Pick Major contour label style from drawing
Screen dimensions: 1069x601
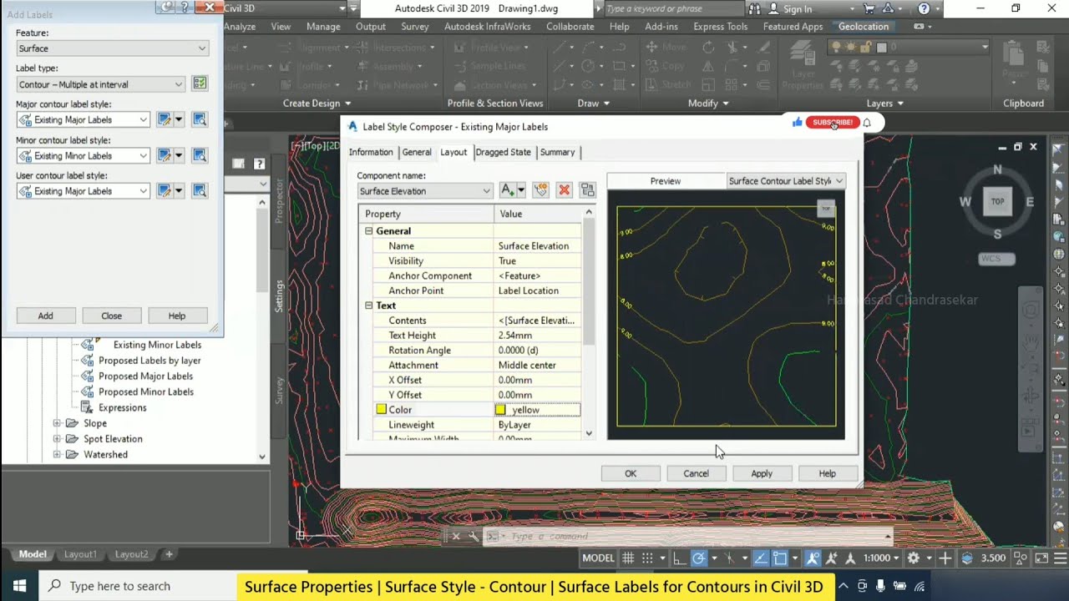[x=200, y=119]
